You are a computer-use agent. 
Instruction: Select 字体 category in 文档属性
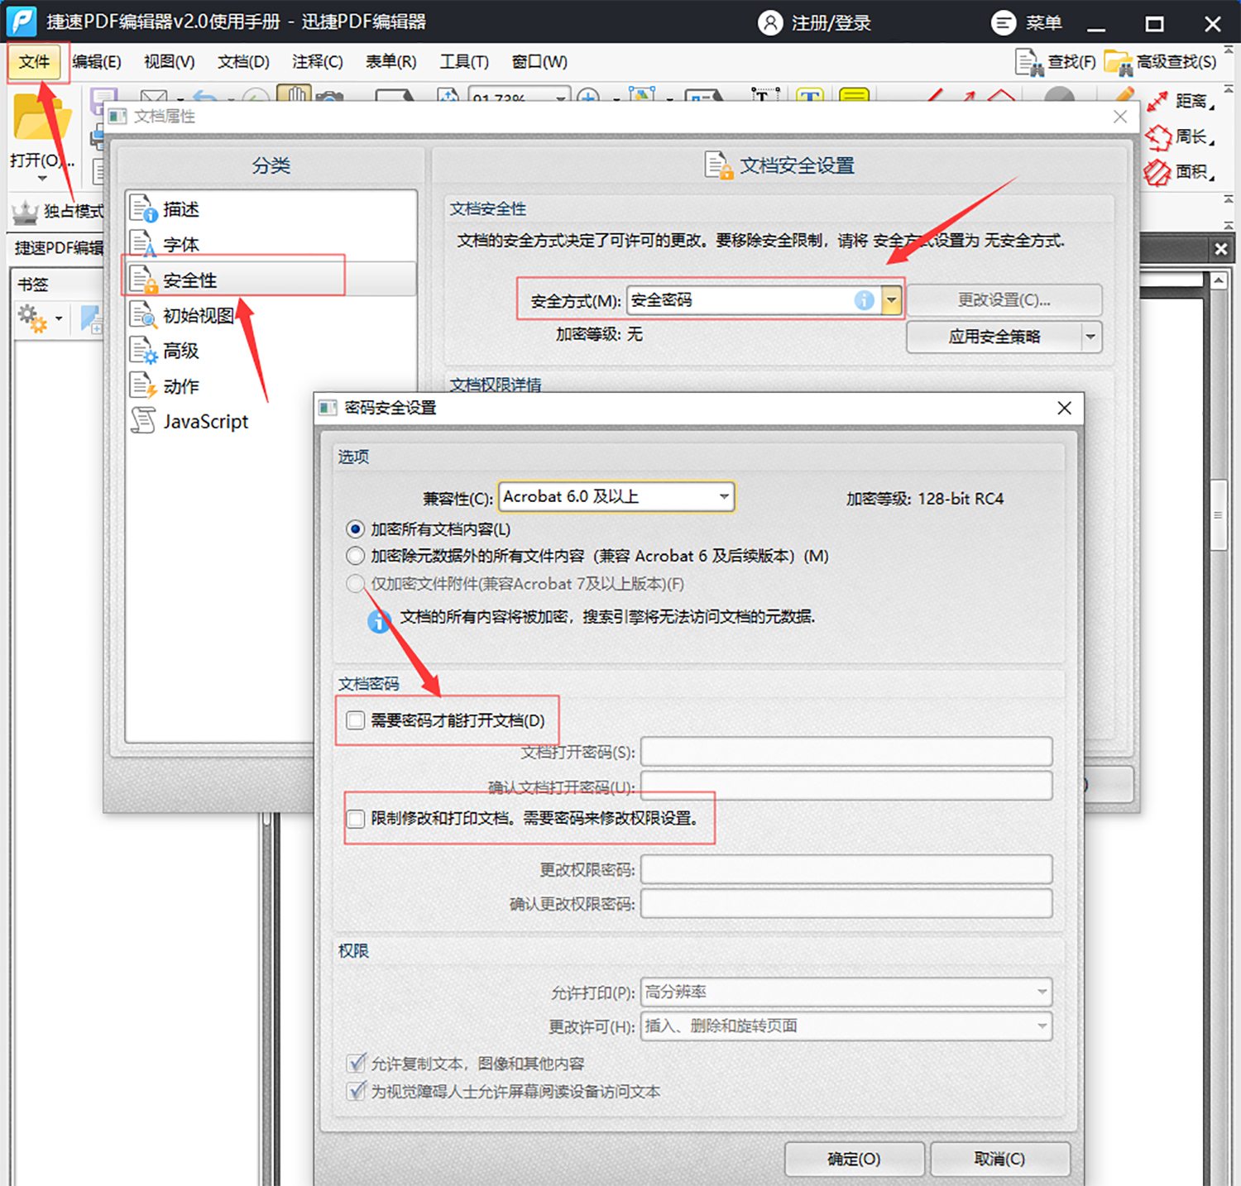pyautogui.click(x=271, y=245)
